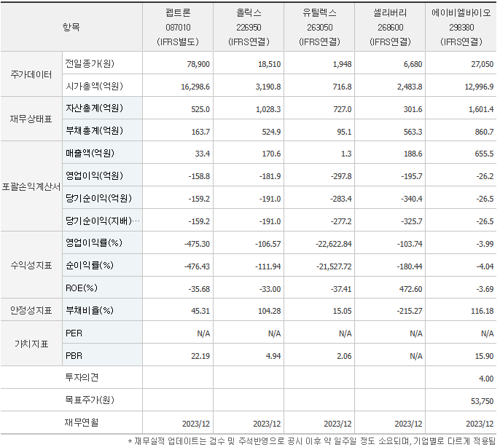Select the 자산총계(억원) row label

pyautogui.click(x=94, y=108)
